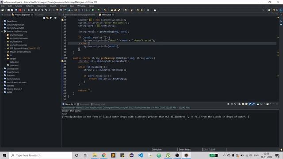Toggle Word Wrap in Console toolbar
The height and width of the screenshot is (159, 283).
click(x=246, y=104)
